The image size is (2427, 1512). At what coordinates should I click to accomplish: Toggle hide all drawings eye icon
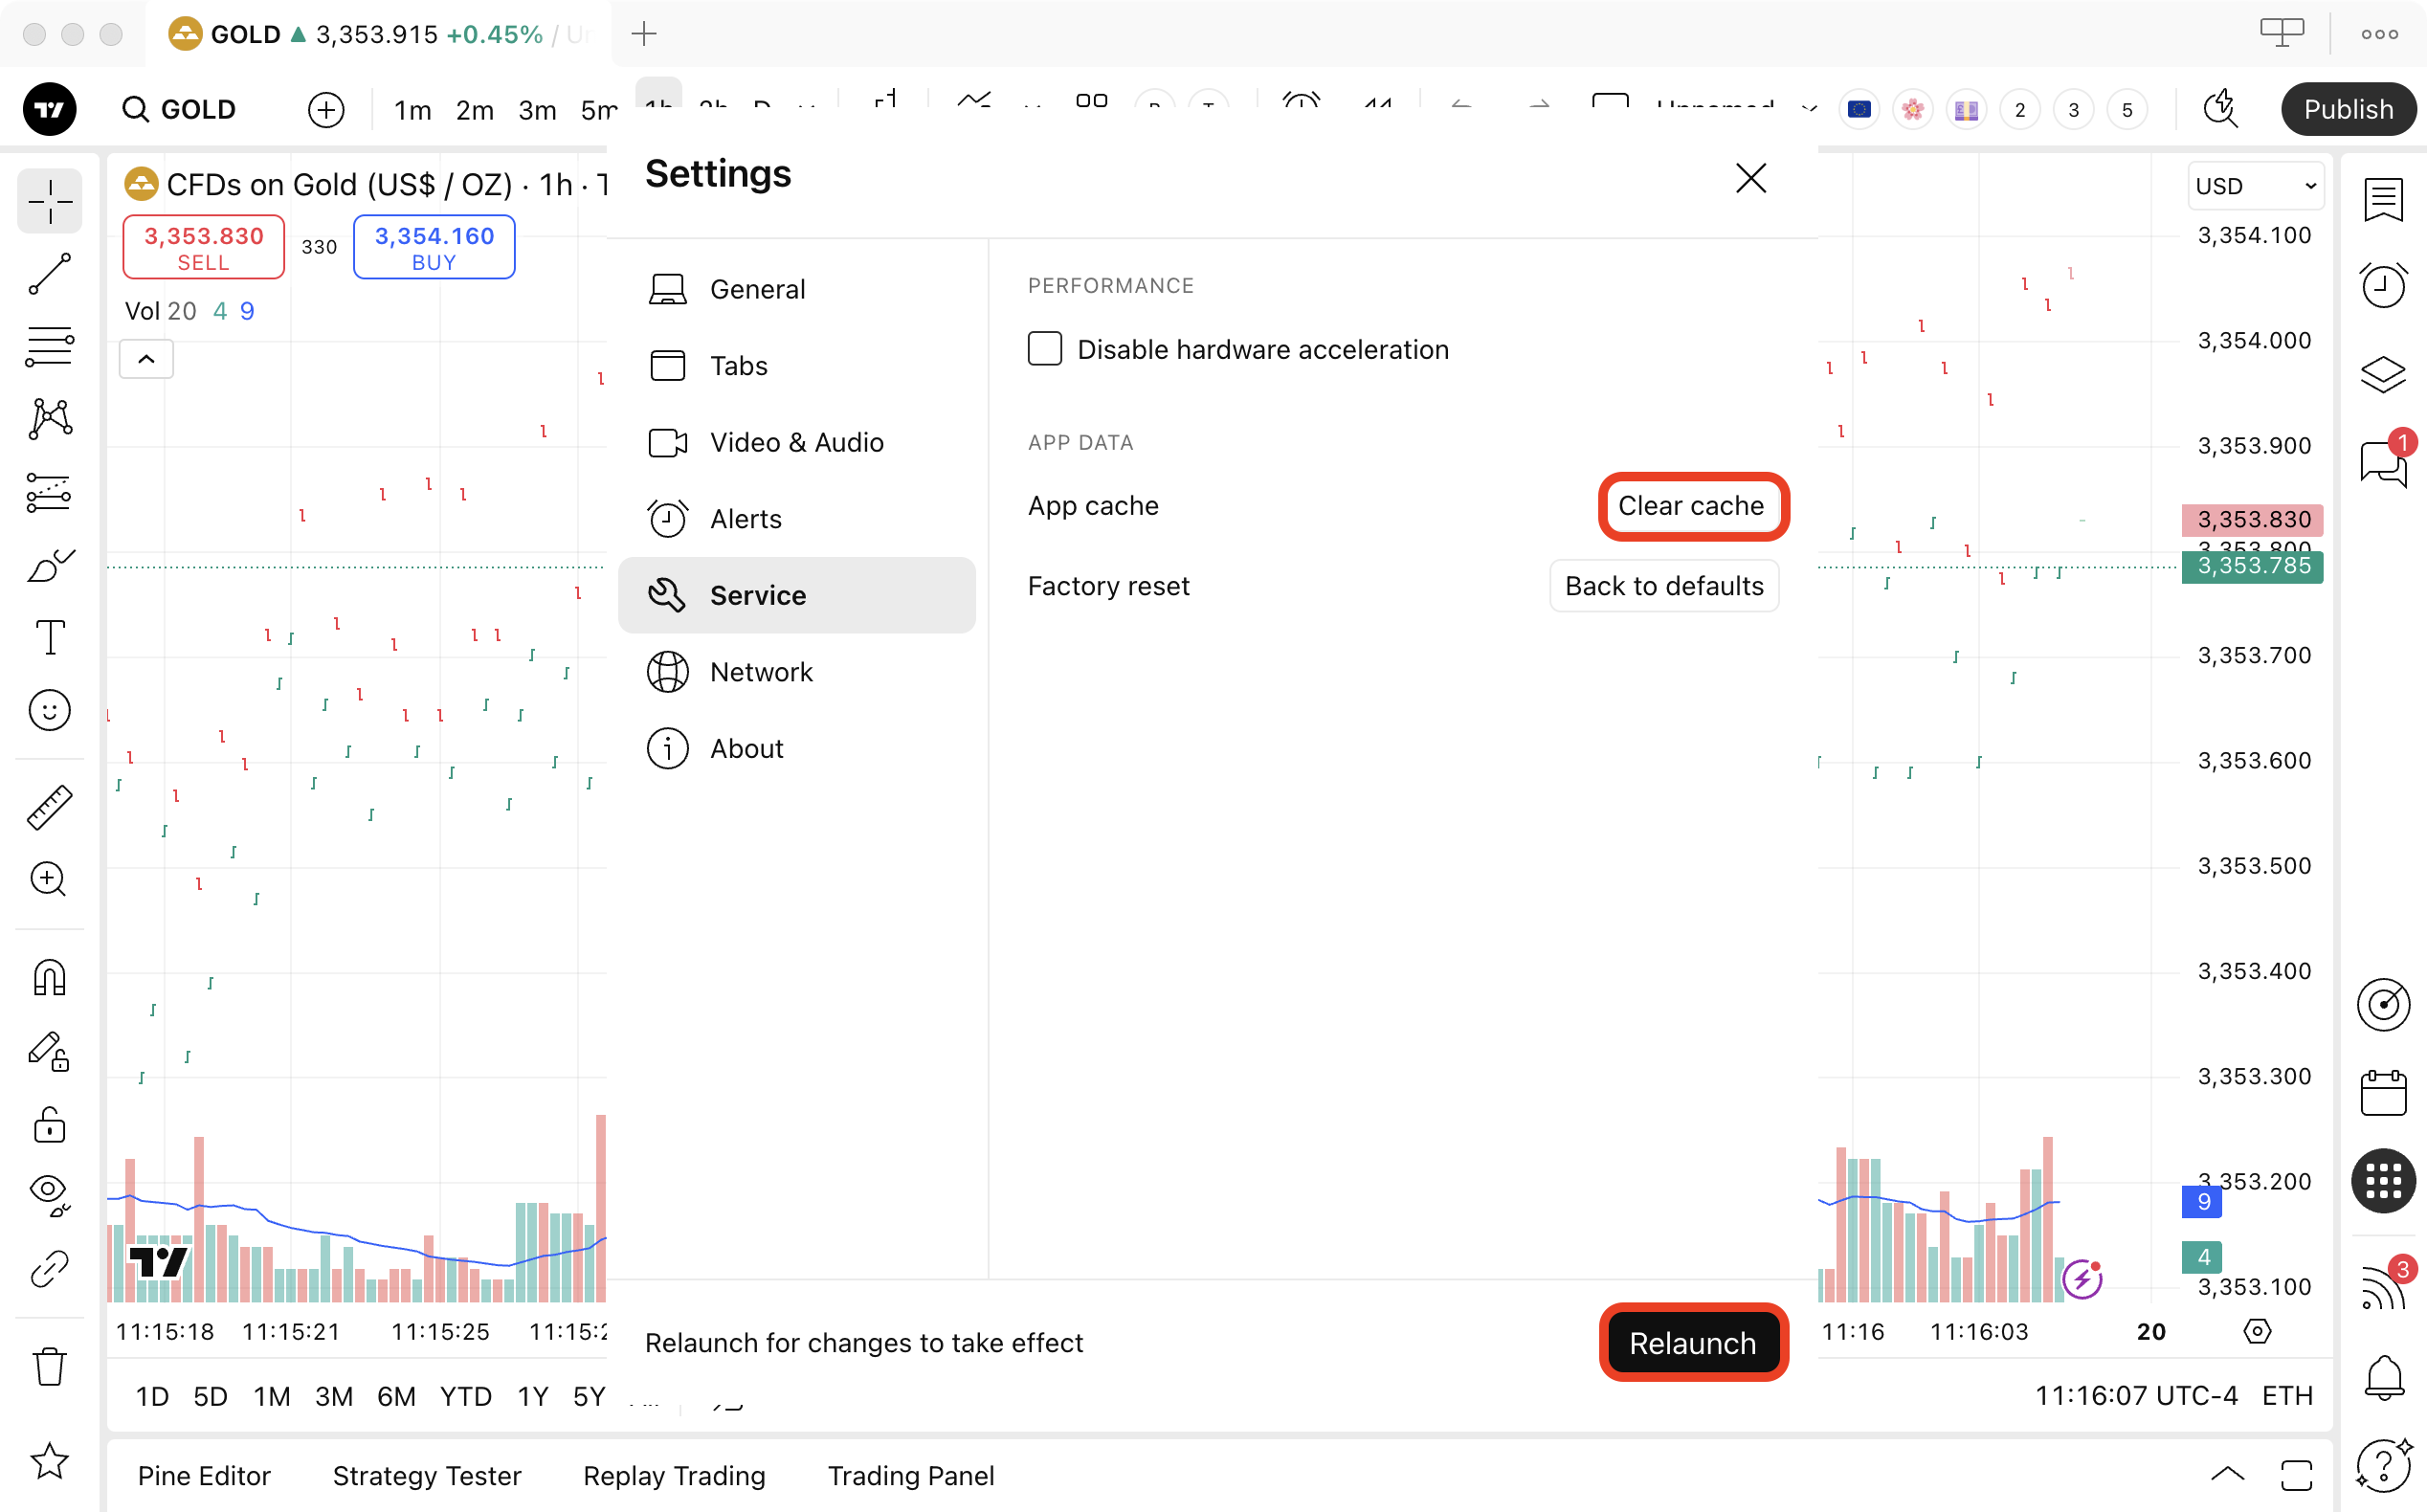click(x=49, y=1193)
